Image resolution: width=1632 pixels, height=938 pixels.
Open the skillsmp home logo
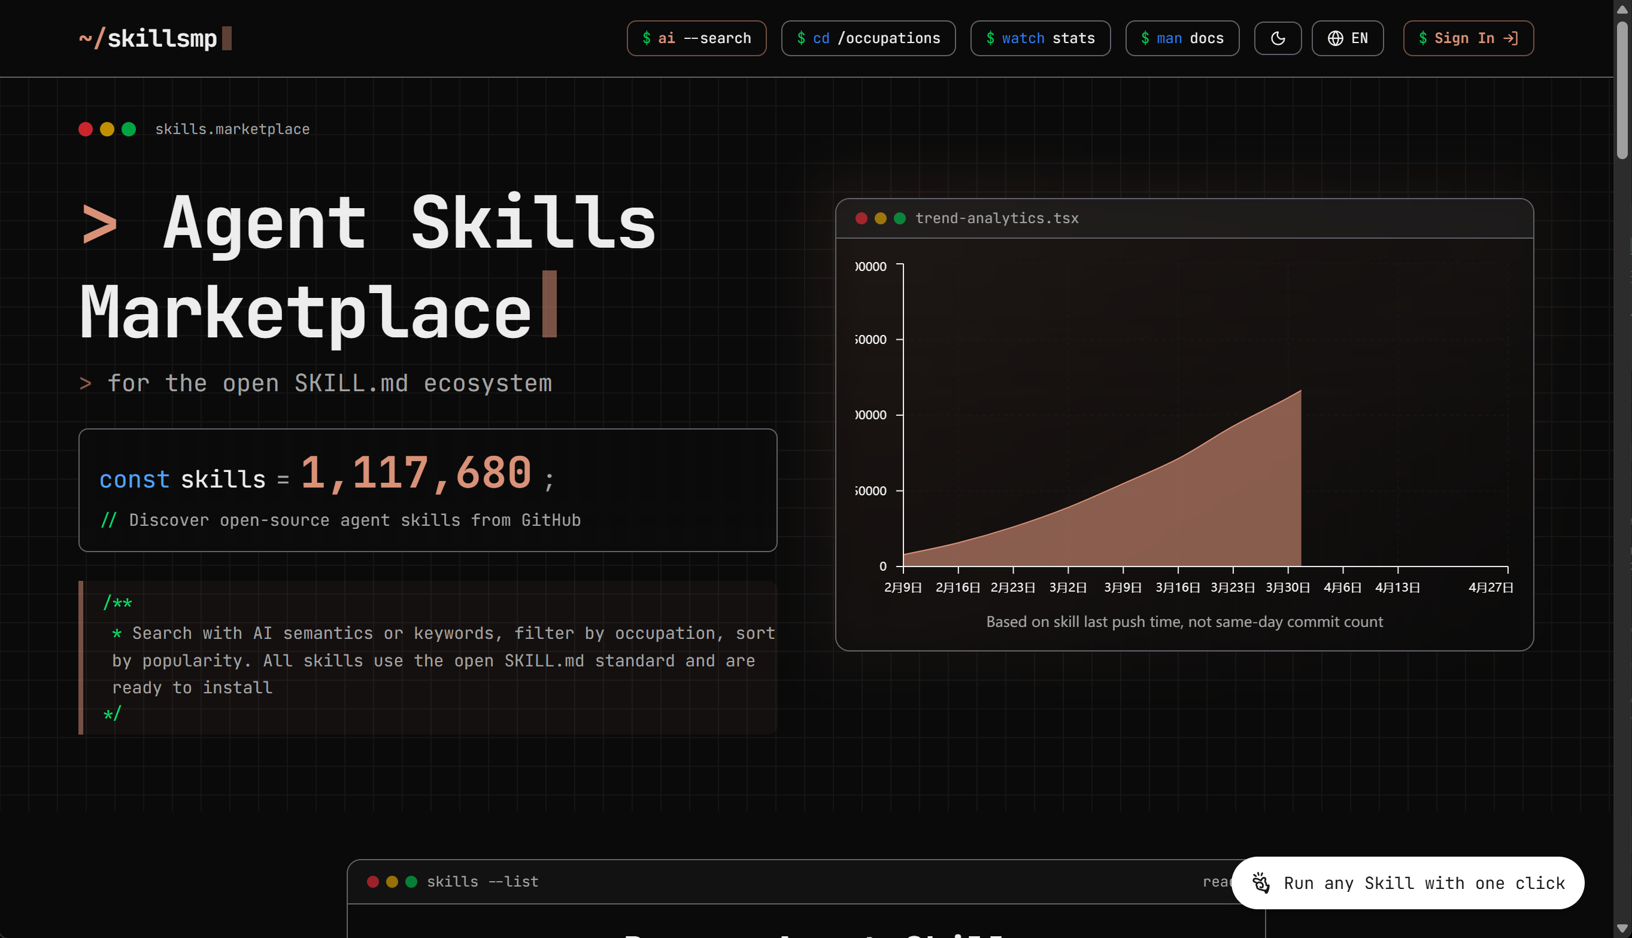pos(154,39)
